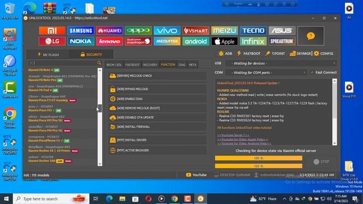Run [MTP] ACTIVE BROWSER

pyautogui.click(x=158, y=150)
